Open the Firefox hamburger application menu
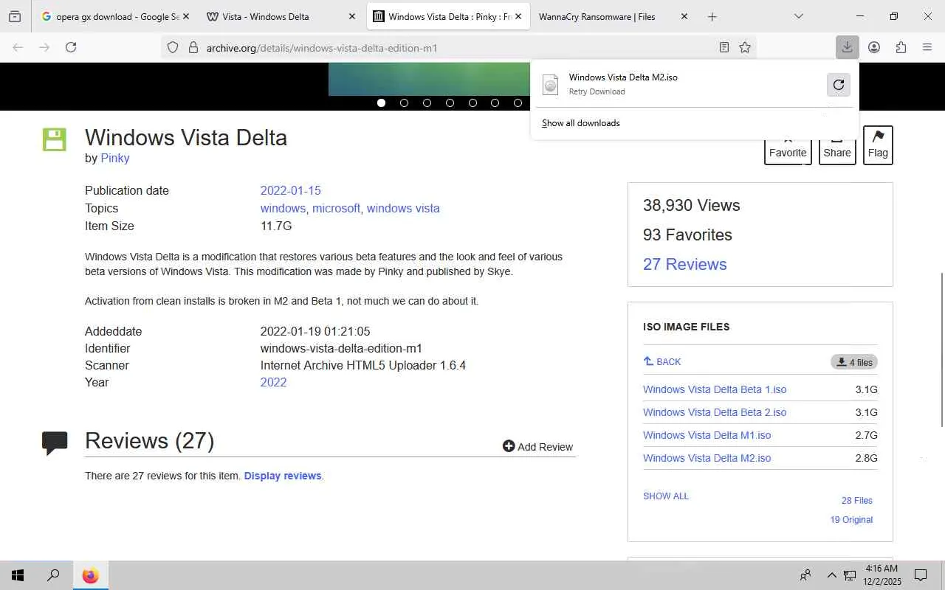The image size is (945, 590). [x=927, y=47]
